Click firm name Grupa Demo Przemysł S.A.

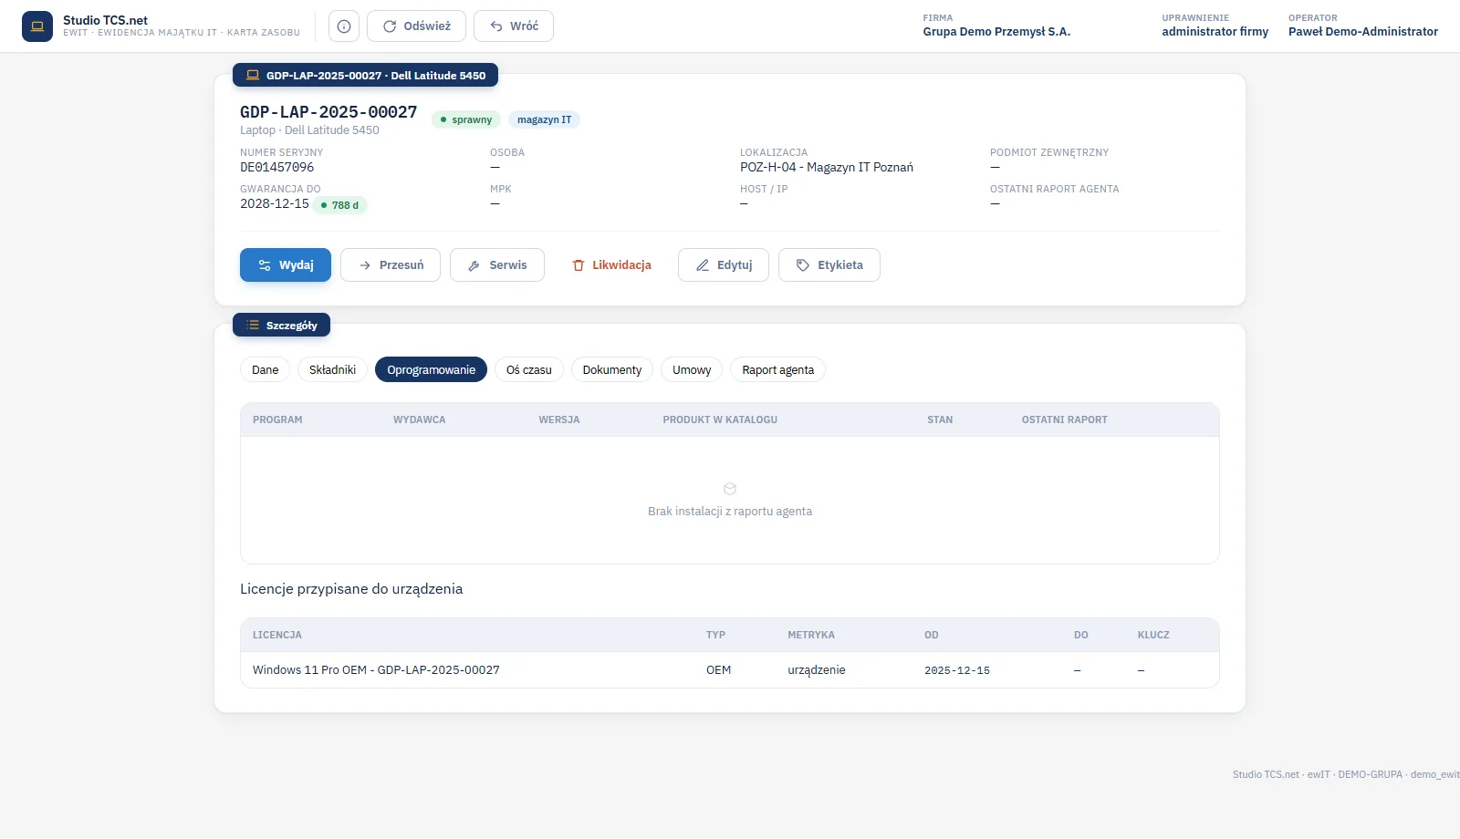click(x=996, y=31)
